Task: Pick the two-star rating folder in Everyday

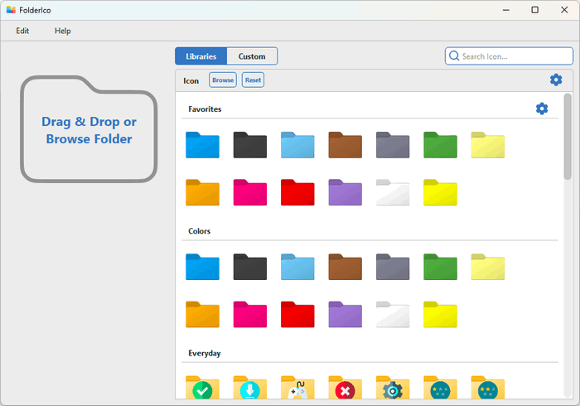Action: [x=488, y=388]
